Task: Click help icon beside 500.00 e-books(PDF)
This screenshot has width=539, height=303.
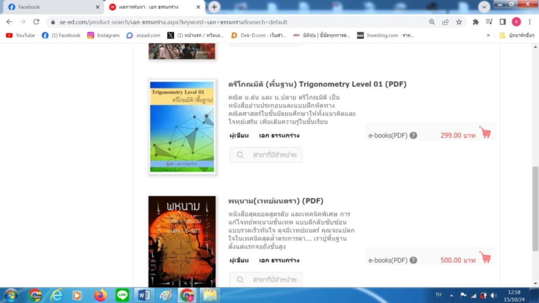Action: coord(413,260)
